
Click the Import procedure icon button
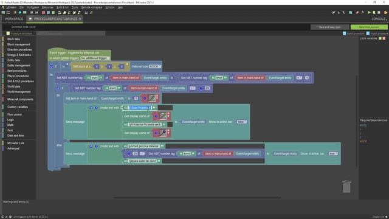coord(368,33)
